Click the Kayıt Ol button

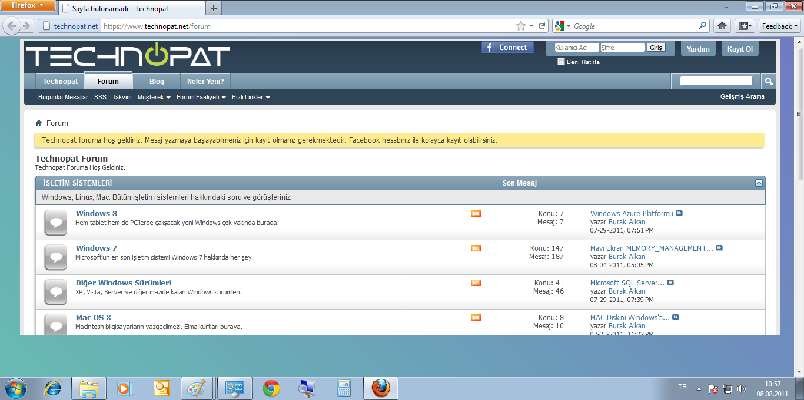pyautogui.click(x=740, y=49)
